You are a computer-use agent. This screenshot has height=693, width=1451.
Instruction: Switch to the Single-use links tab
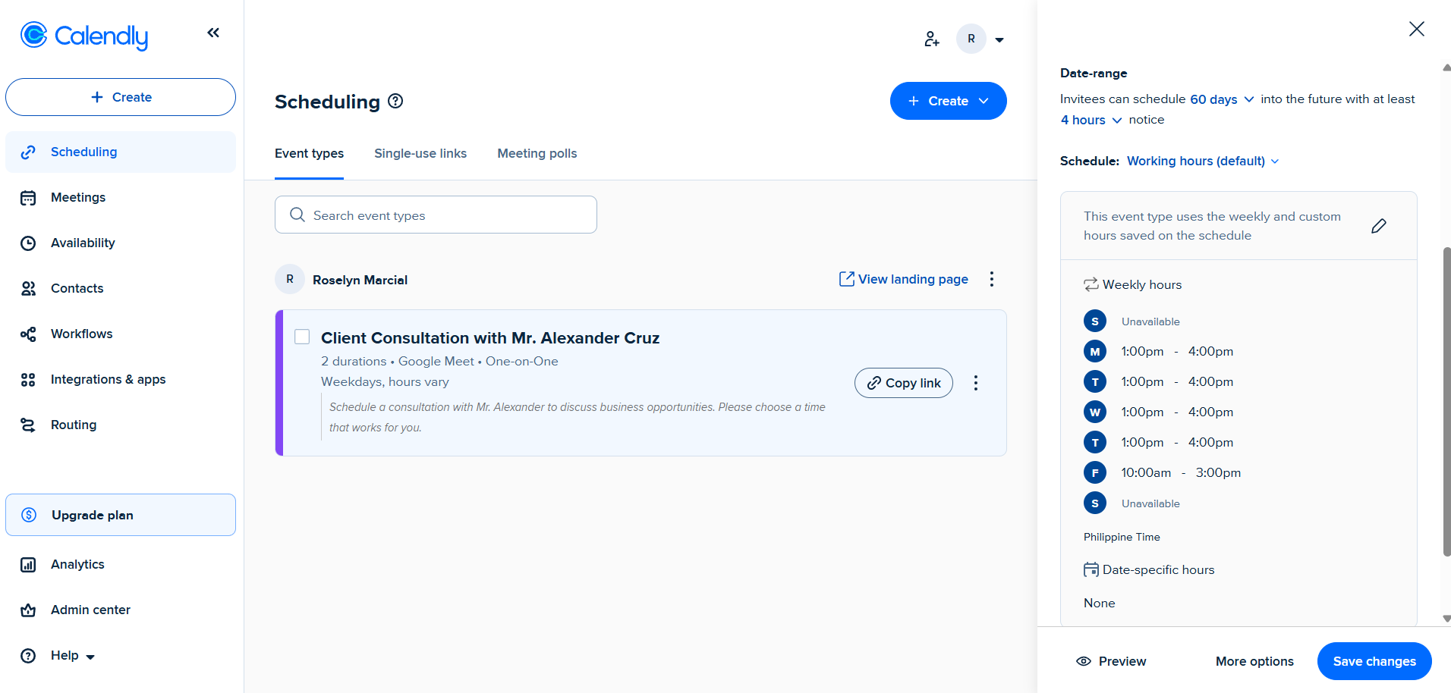tap(420, 153)
